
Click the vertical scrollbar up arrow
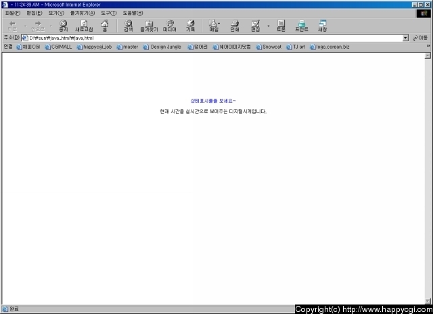coord(428,56)
